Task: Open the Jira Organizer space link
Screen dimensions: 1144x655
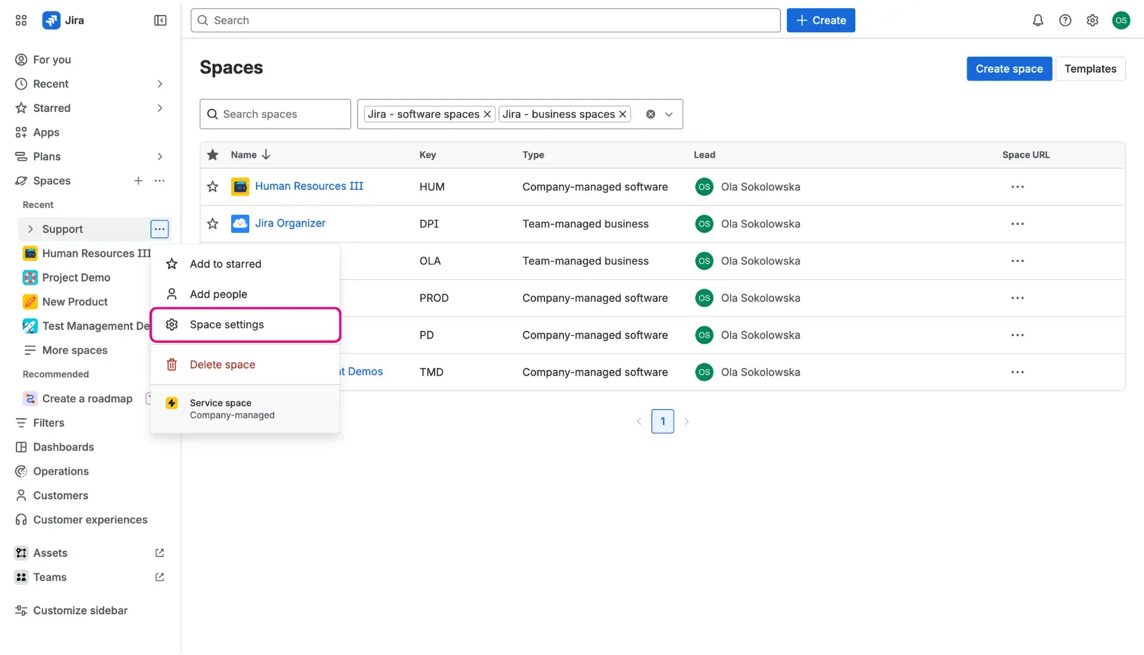Action: pyautogui.click(x=290, y=223)
